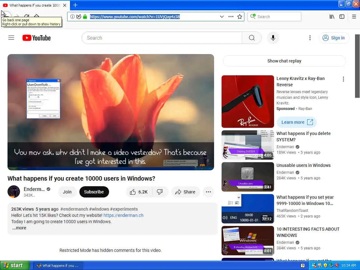This screenshot has width=360, height=270.
Task: Open ThatRandomToast channel name
Action: 292,211
